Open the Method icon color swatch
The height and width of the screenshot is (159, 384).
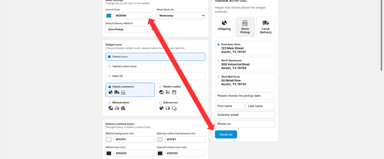tap(109, 153)
